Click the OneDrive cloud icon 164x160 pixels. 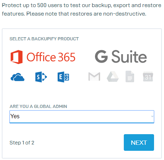click(17, 77)
